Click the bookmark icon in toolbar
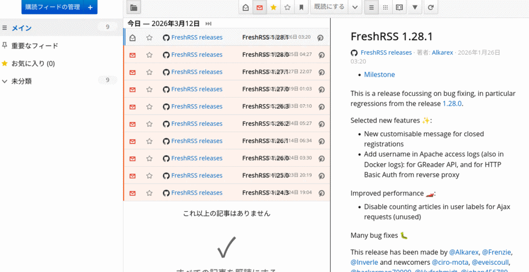The height and width of the screenshot is (272, 529). click(x=301, y=8)
